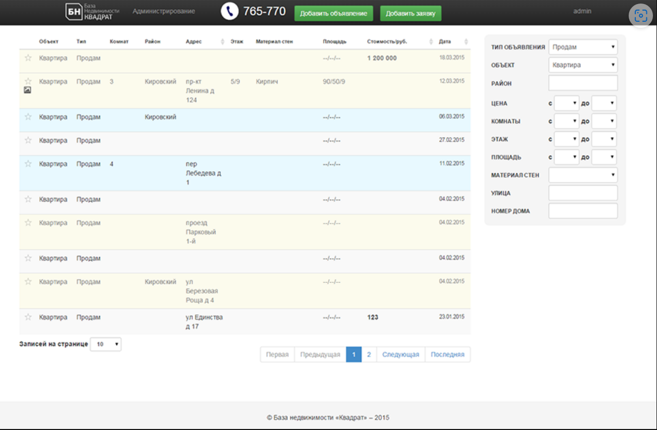Open the Администрирование menu
657x430 pixels.
[164, 11]
